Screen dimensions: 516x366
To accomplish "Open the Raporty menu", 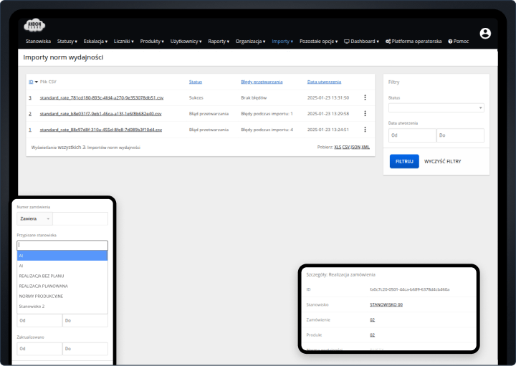I will pos(219,42).
